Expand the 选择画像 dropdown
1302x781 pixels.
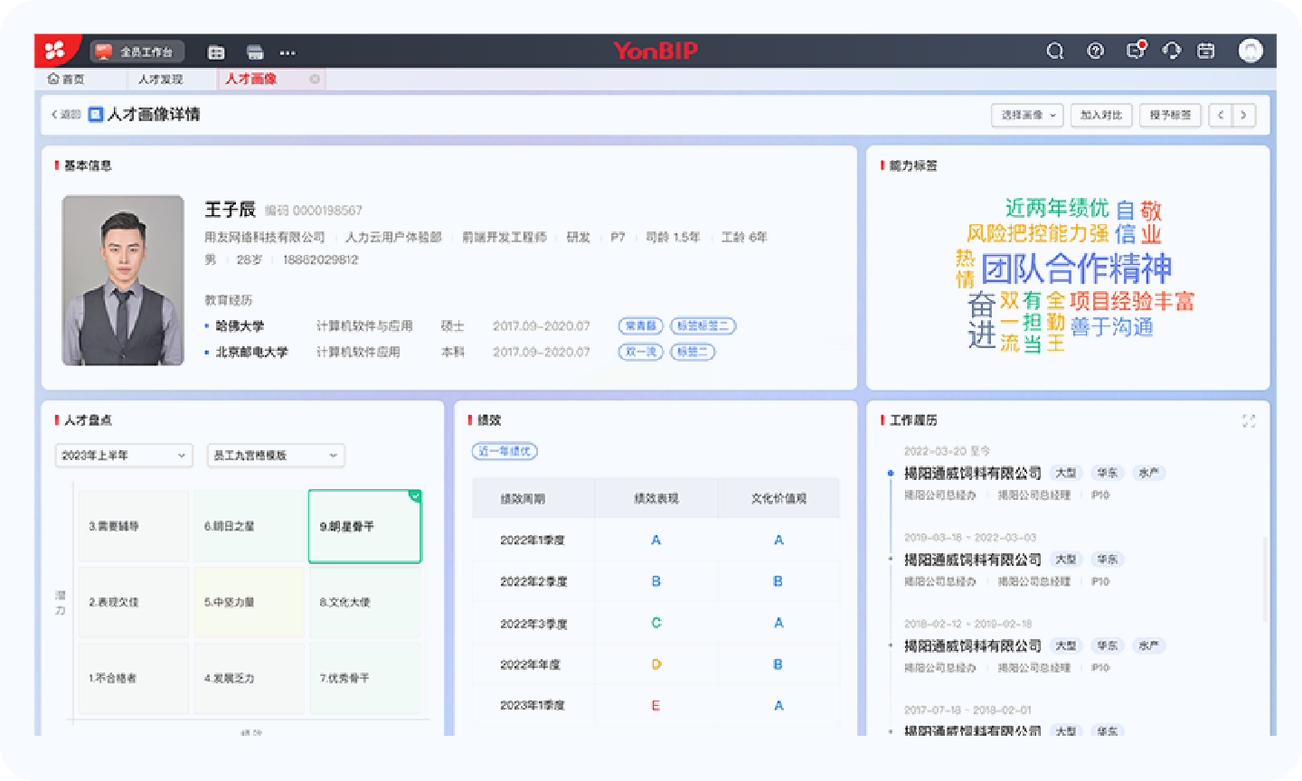tap(1027, 116)
